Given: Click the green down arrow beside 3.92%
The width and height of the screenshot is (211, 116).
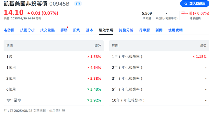Looking at the screenshot, I should pyautogui.click(x=88, y=100).
